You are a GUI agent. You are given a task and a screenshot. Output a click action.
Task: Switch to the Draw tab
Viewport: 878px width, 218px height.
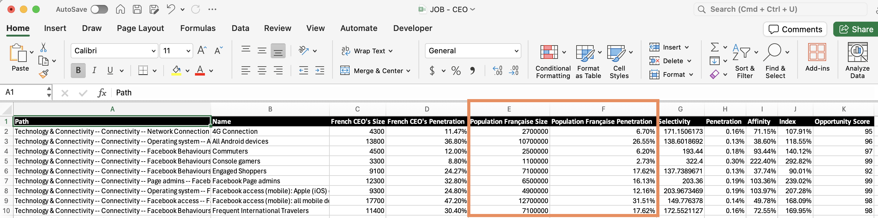coord(92,28)
